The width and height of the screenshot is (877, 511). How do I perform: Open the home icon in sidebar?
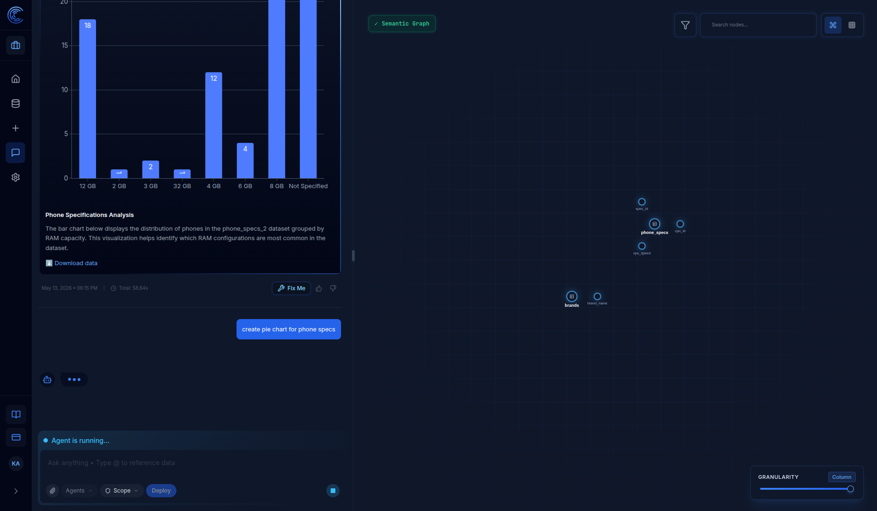coord(16,79)
